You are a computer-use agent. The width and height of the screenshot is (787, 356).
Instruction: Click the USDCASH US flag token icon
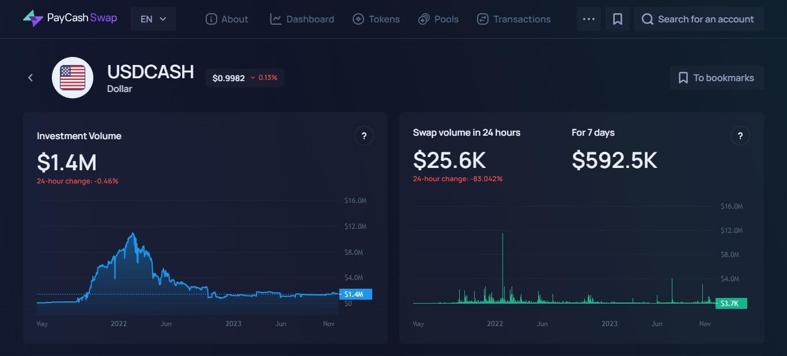73,78
